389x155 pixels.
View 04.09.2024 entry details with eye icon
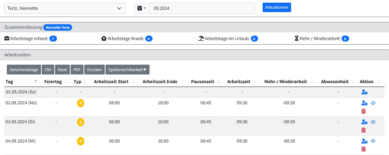[x=373, y=141]
